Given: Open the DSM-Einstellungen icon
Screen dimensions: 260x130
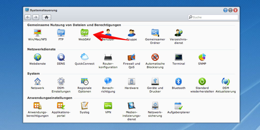Looking at the screenshot, I should pos(61,82).
